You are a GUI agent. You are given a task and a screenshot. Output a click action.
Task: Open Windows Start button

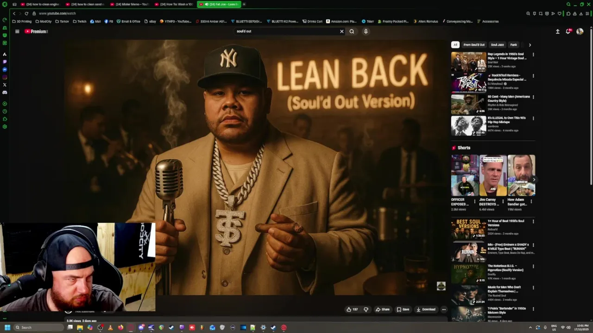7,327
